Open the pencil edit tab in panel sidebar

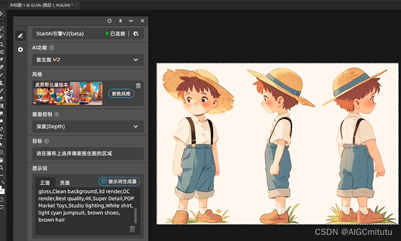(21, 36)
